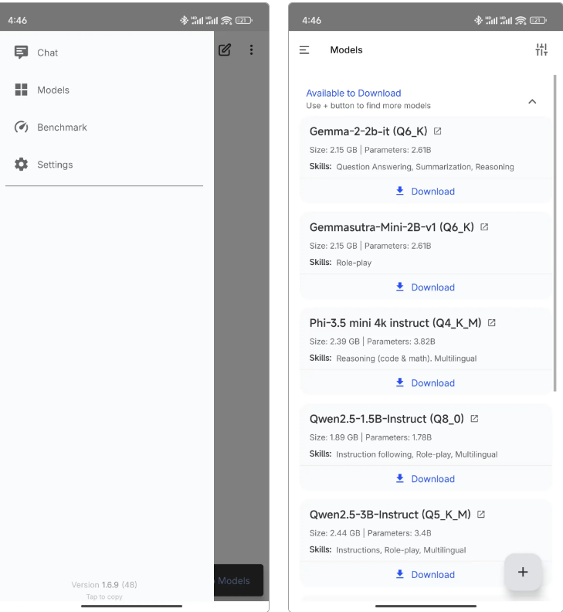The height and width of the screenshot is (612, 563).
Task: Click Phi-3.5 size and parameters line
Action: [x=372, y=342]
